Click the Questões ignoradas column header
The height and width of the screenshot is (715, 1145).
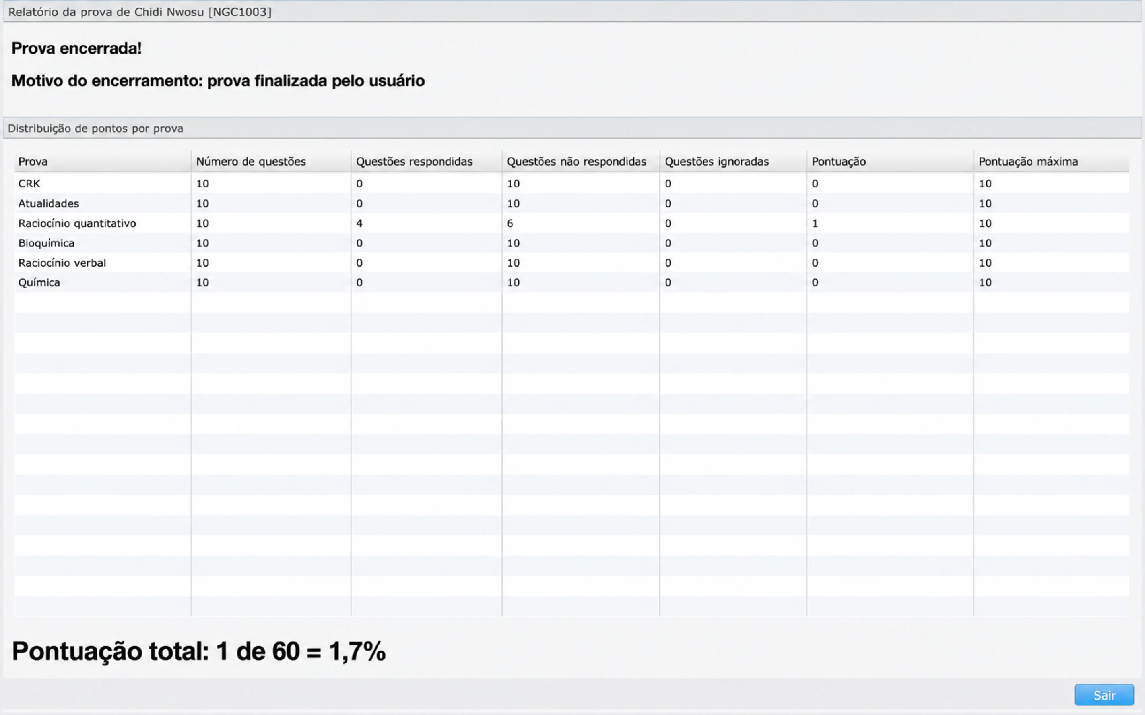(x=733, y=161)
